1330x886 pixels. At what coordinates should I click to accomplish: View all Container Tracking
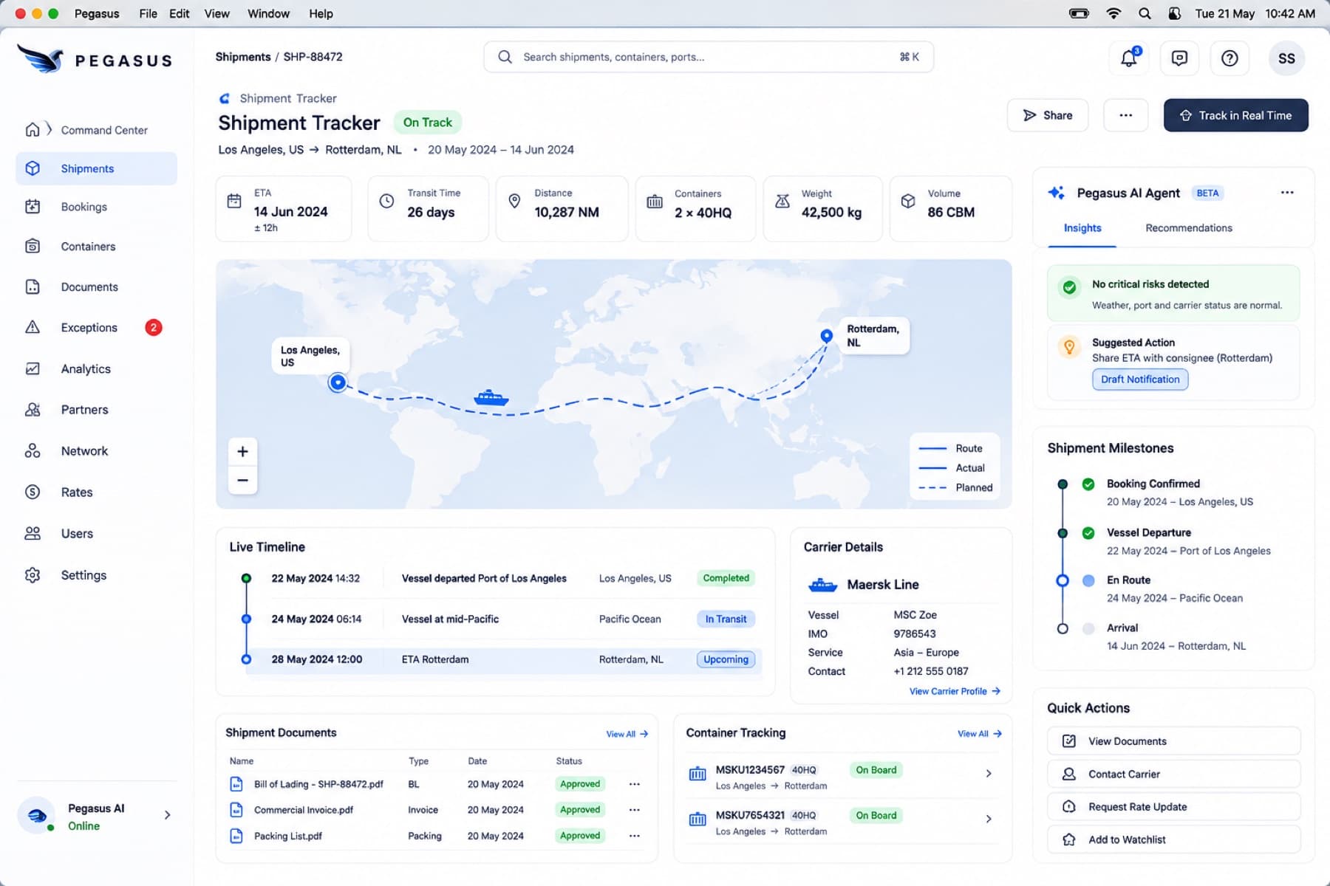click(979, 734)
